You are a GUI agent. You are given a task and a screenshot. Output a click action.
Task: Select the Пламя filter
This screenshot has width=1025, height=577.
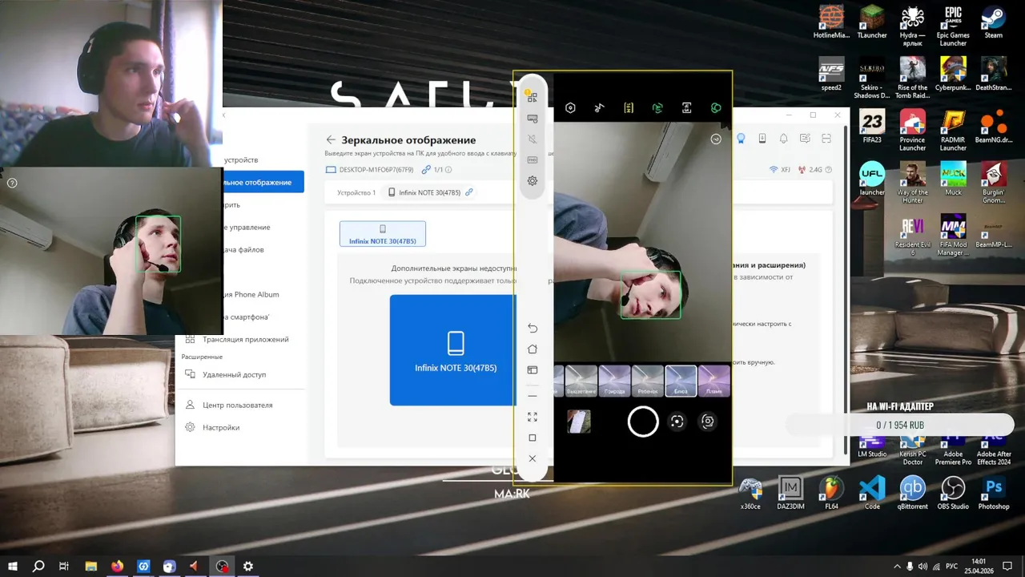tap(713, 381)
